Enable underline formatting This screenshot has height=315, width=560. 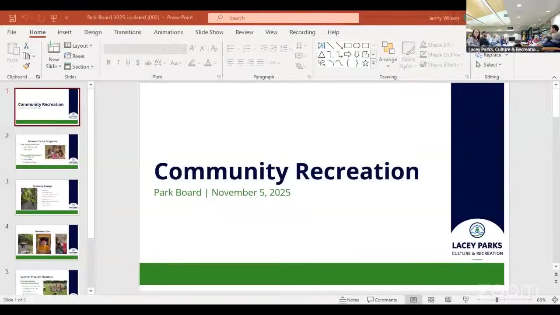point(128,63)
